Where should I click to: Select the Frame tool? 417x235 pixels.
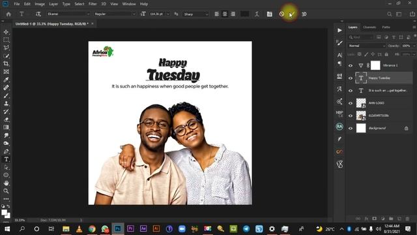click(x=6, y=72)
